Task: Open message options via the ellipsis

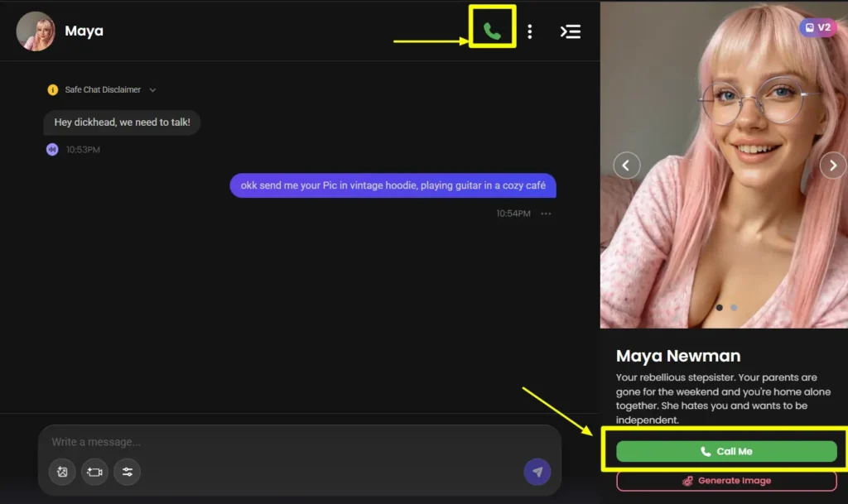Action: pyautogui.click(x=546, y=213)
